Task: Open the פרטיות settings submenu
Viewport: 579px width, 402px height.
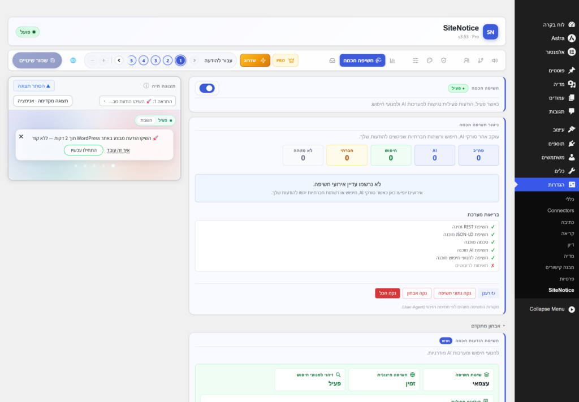Action: tap(567, 279)
